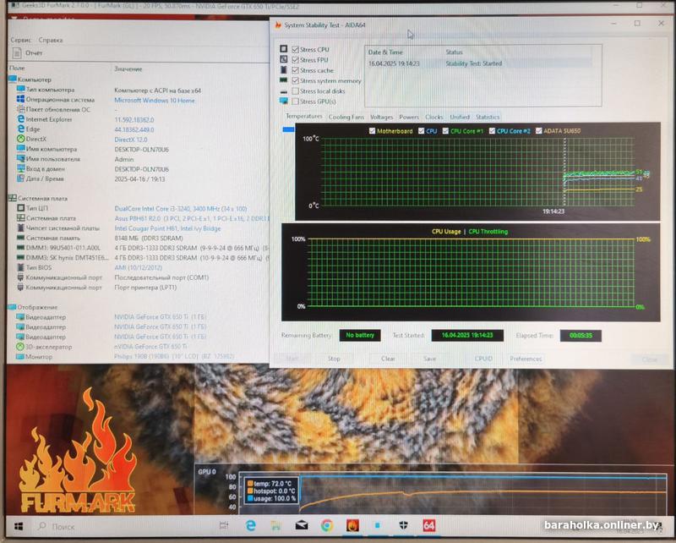Toggle CPU Core #1 graph checkbox
This screenshot has width=676, height=543.
pos(446,130)
